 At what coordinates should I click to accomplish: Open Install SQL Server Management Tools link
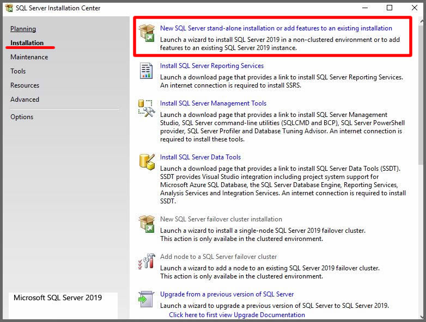(213, 103)
